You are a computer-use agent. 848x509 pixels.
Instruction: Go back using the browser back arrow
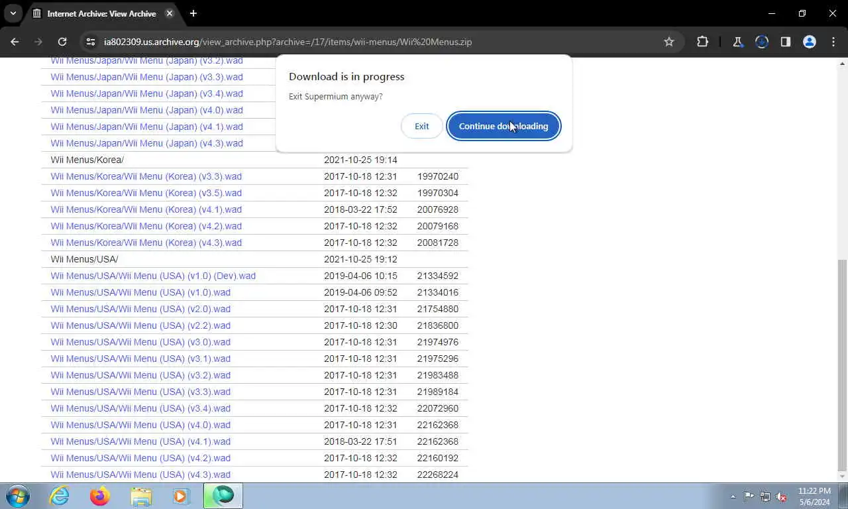15,42
